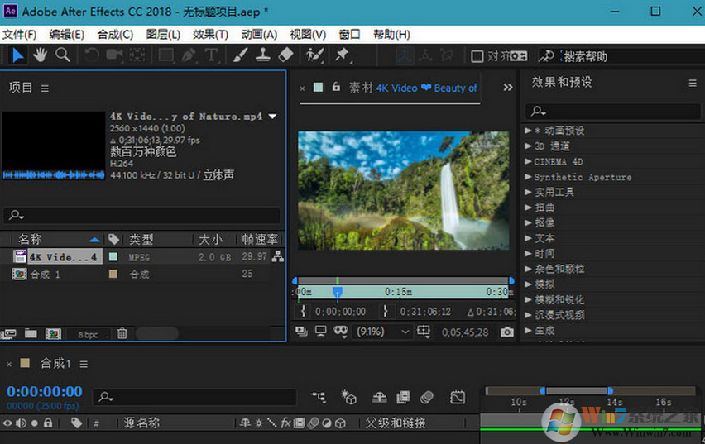Select the Brush tool
This screenshot has height=444, width=705.
[x=240, y=55]
